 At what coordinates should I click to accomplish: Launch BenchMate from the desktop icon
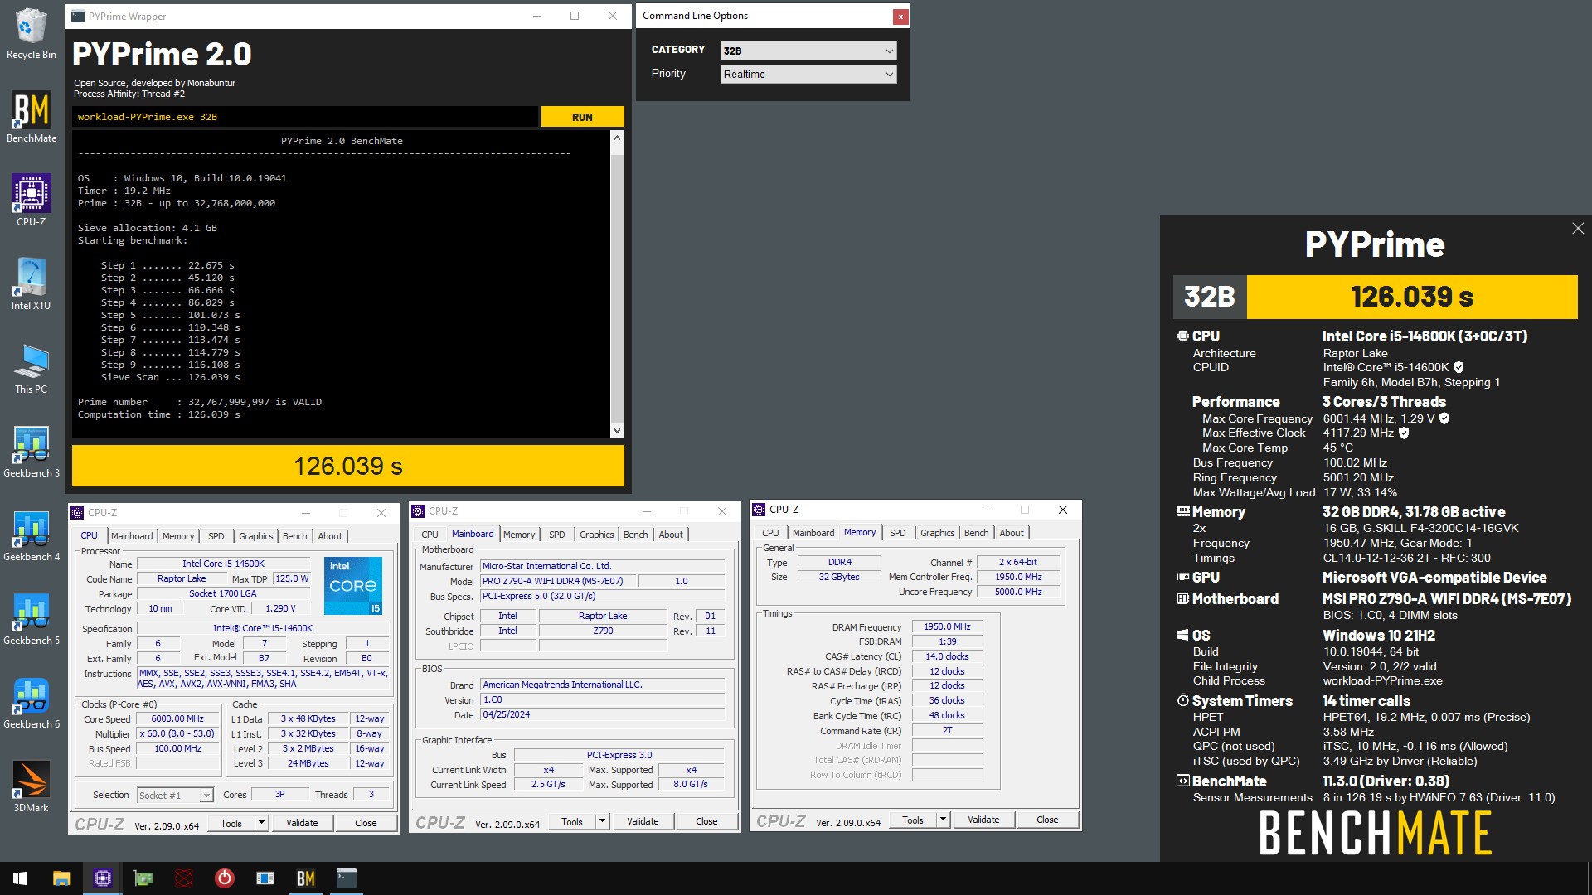coord(31,117)
